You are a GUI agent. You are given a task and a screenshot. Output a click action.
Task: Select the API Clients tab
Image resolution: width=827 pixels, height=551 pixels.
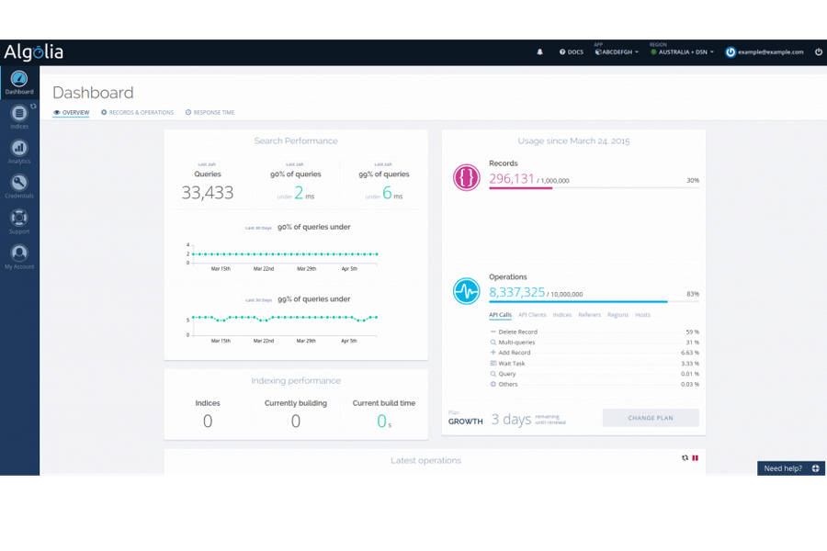click(x=531, y=315)
